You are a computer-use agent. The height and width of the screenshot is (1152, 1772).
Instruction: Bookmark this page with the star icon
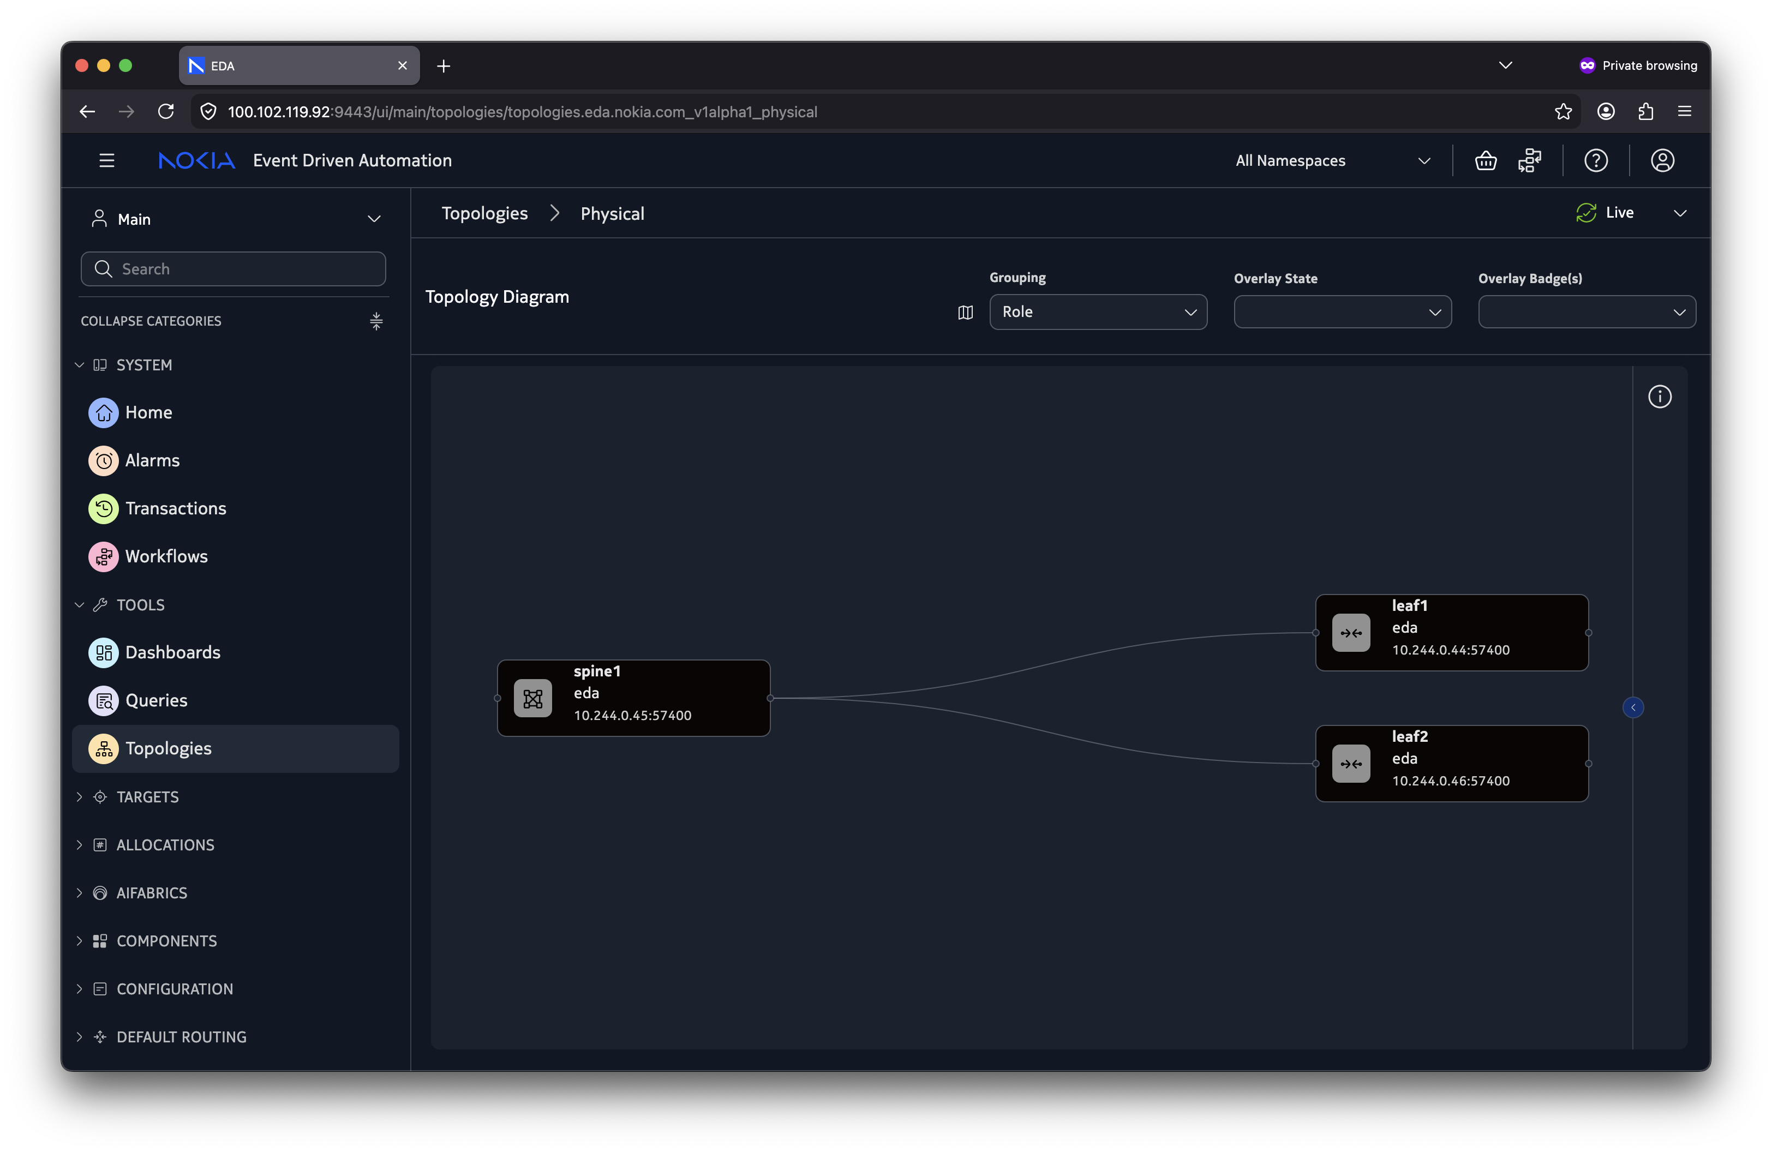tap(1563, 112)
